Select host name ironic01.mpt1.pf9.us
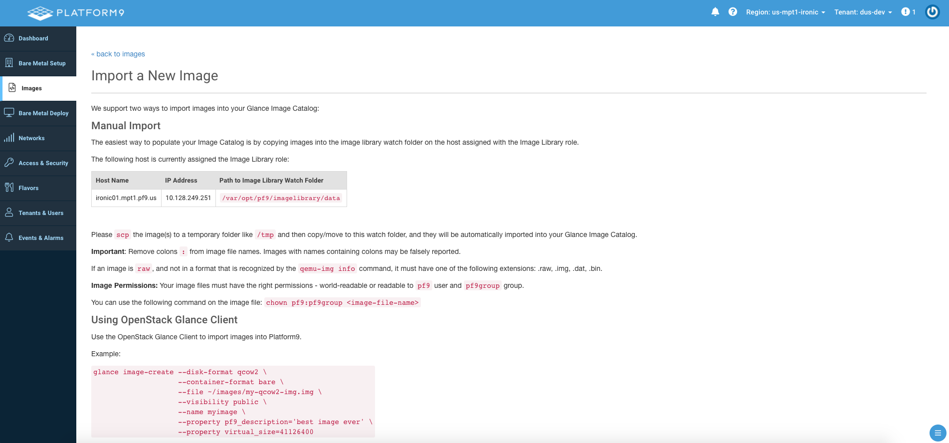Viewport: 949px width, 443px height. coord(126,198)
